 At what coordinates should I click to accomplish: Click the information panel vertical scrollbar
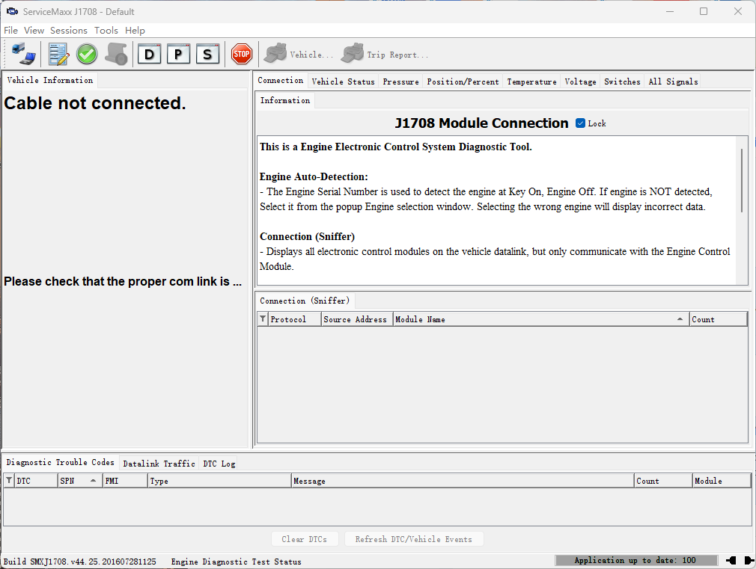pos(742,179)
